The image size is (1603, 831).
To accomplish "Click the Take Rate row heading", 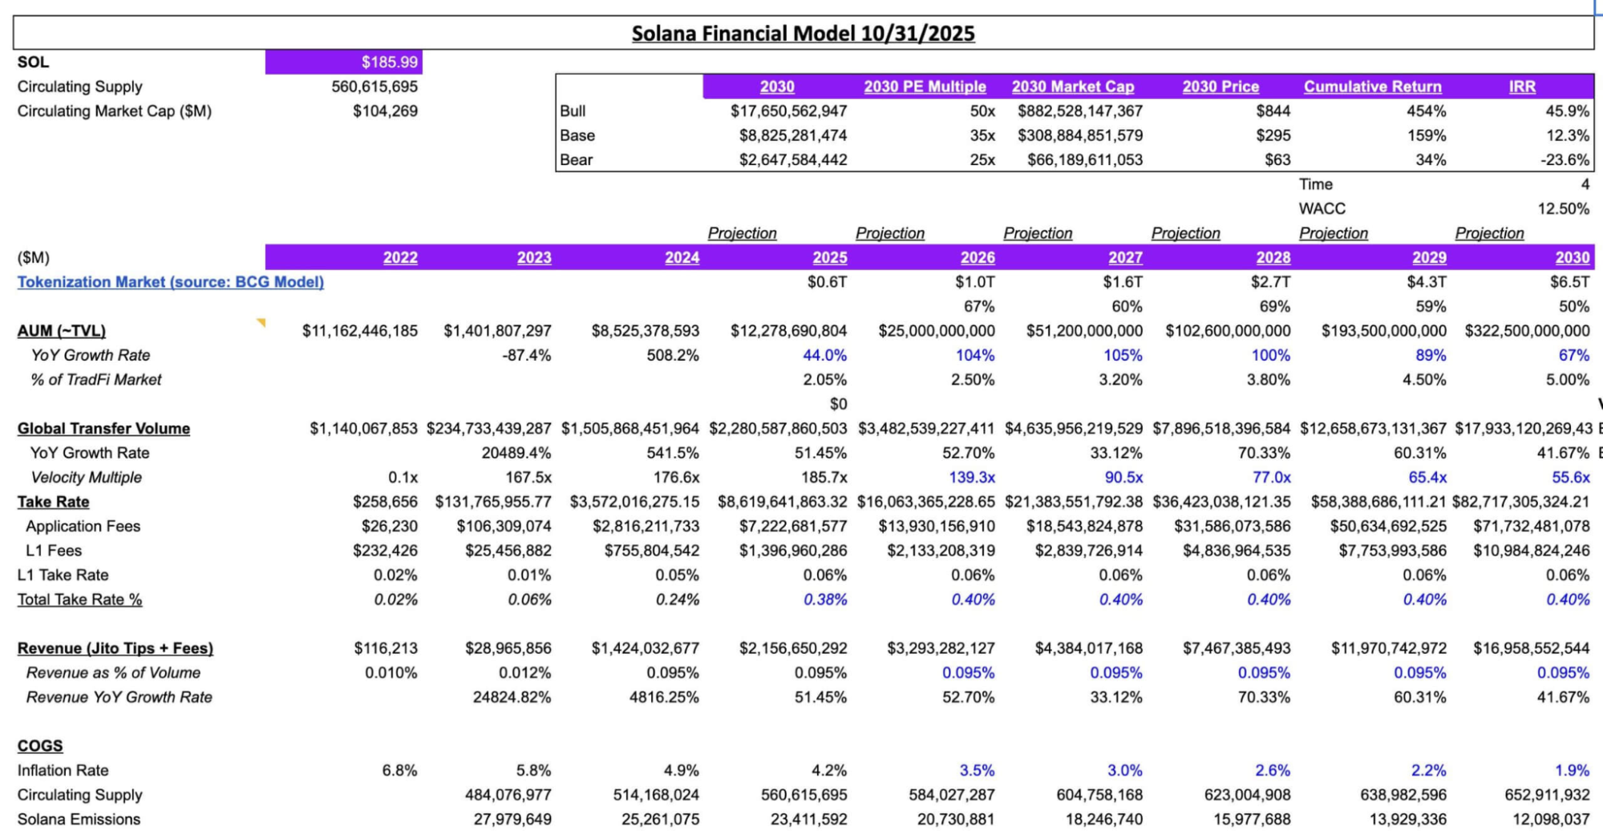I will (x=53, y=502).
